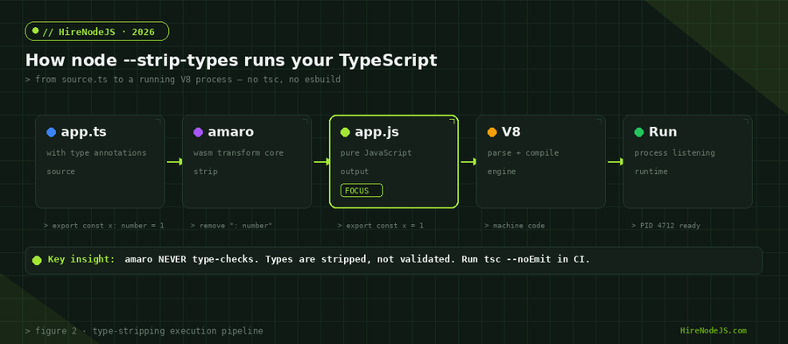Click the lime dot before Key insight

[x=37, y=260]
